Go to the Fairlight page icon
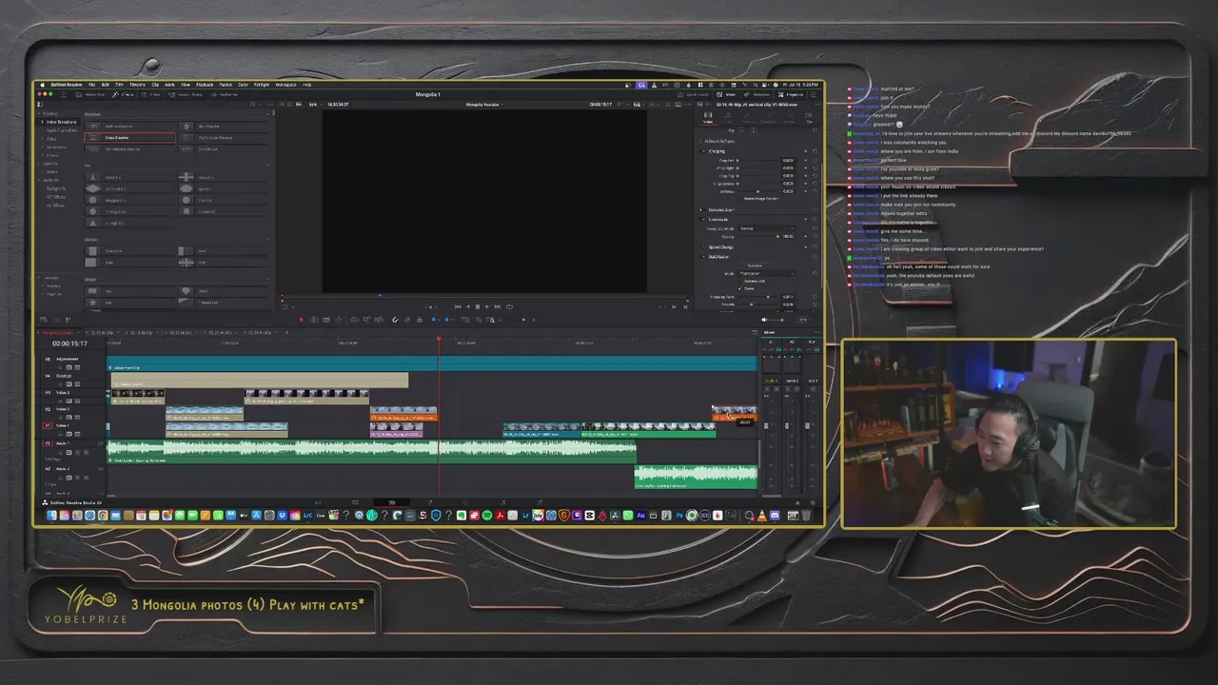The width and height of the screenshot is (1218, 685). [501, 501]
